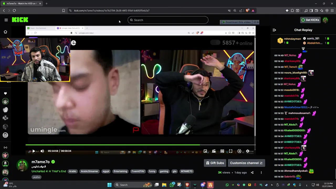Image resolution: width=336 pixels, height=189 pixels.
Task: Click the Windows taskbar Search box
Action: pos(133,185)
